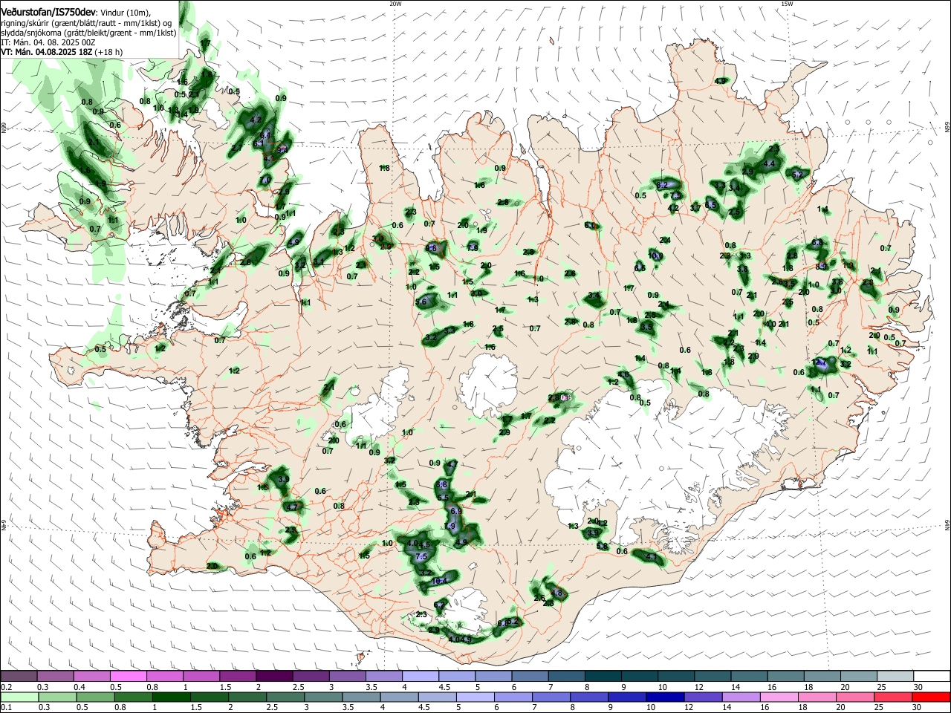Click the dark purple 2 snow legend swatch
Screen dimensions: 951x713
pyautogui.click(x=274, y=677)
